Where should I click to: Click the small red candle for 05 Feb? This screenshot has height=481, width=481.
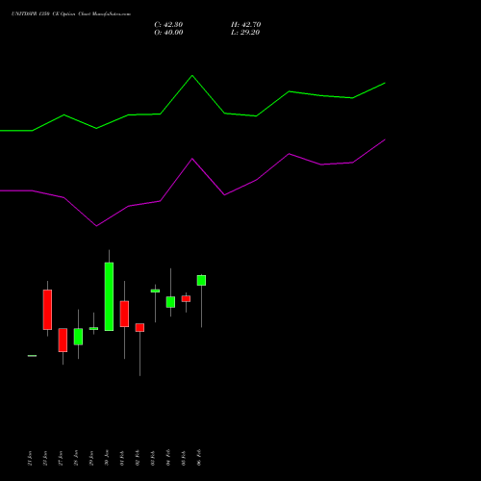(186, 299)
